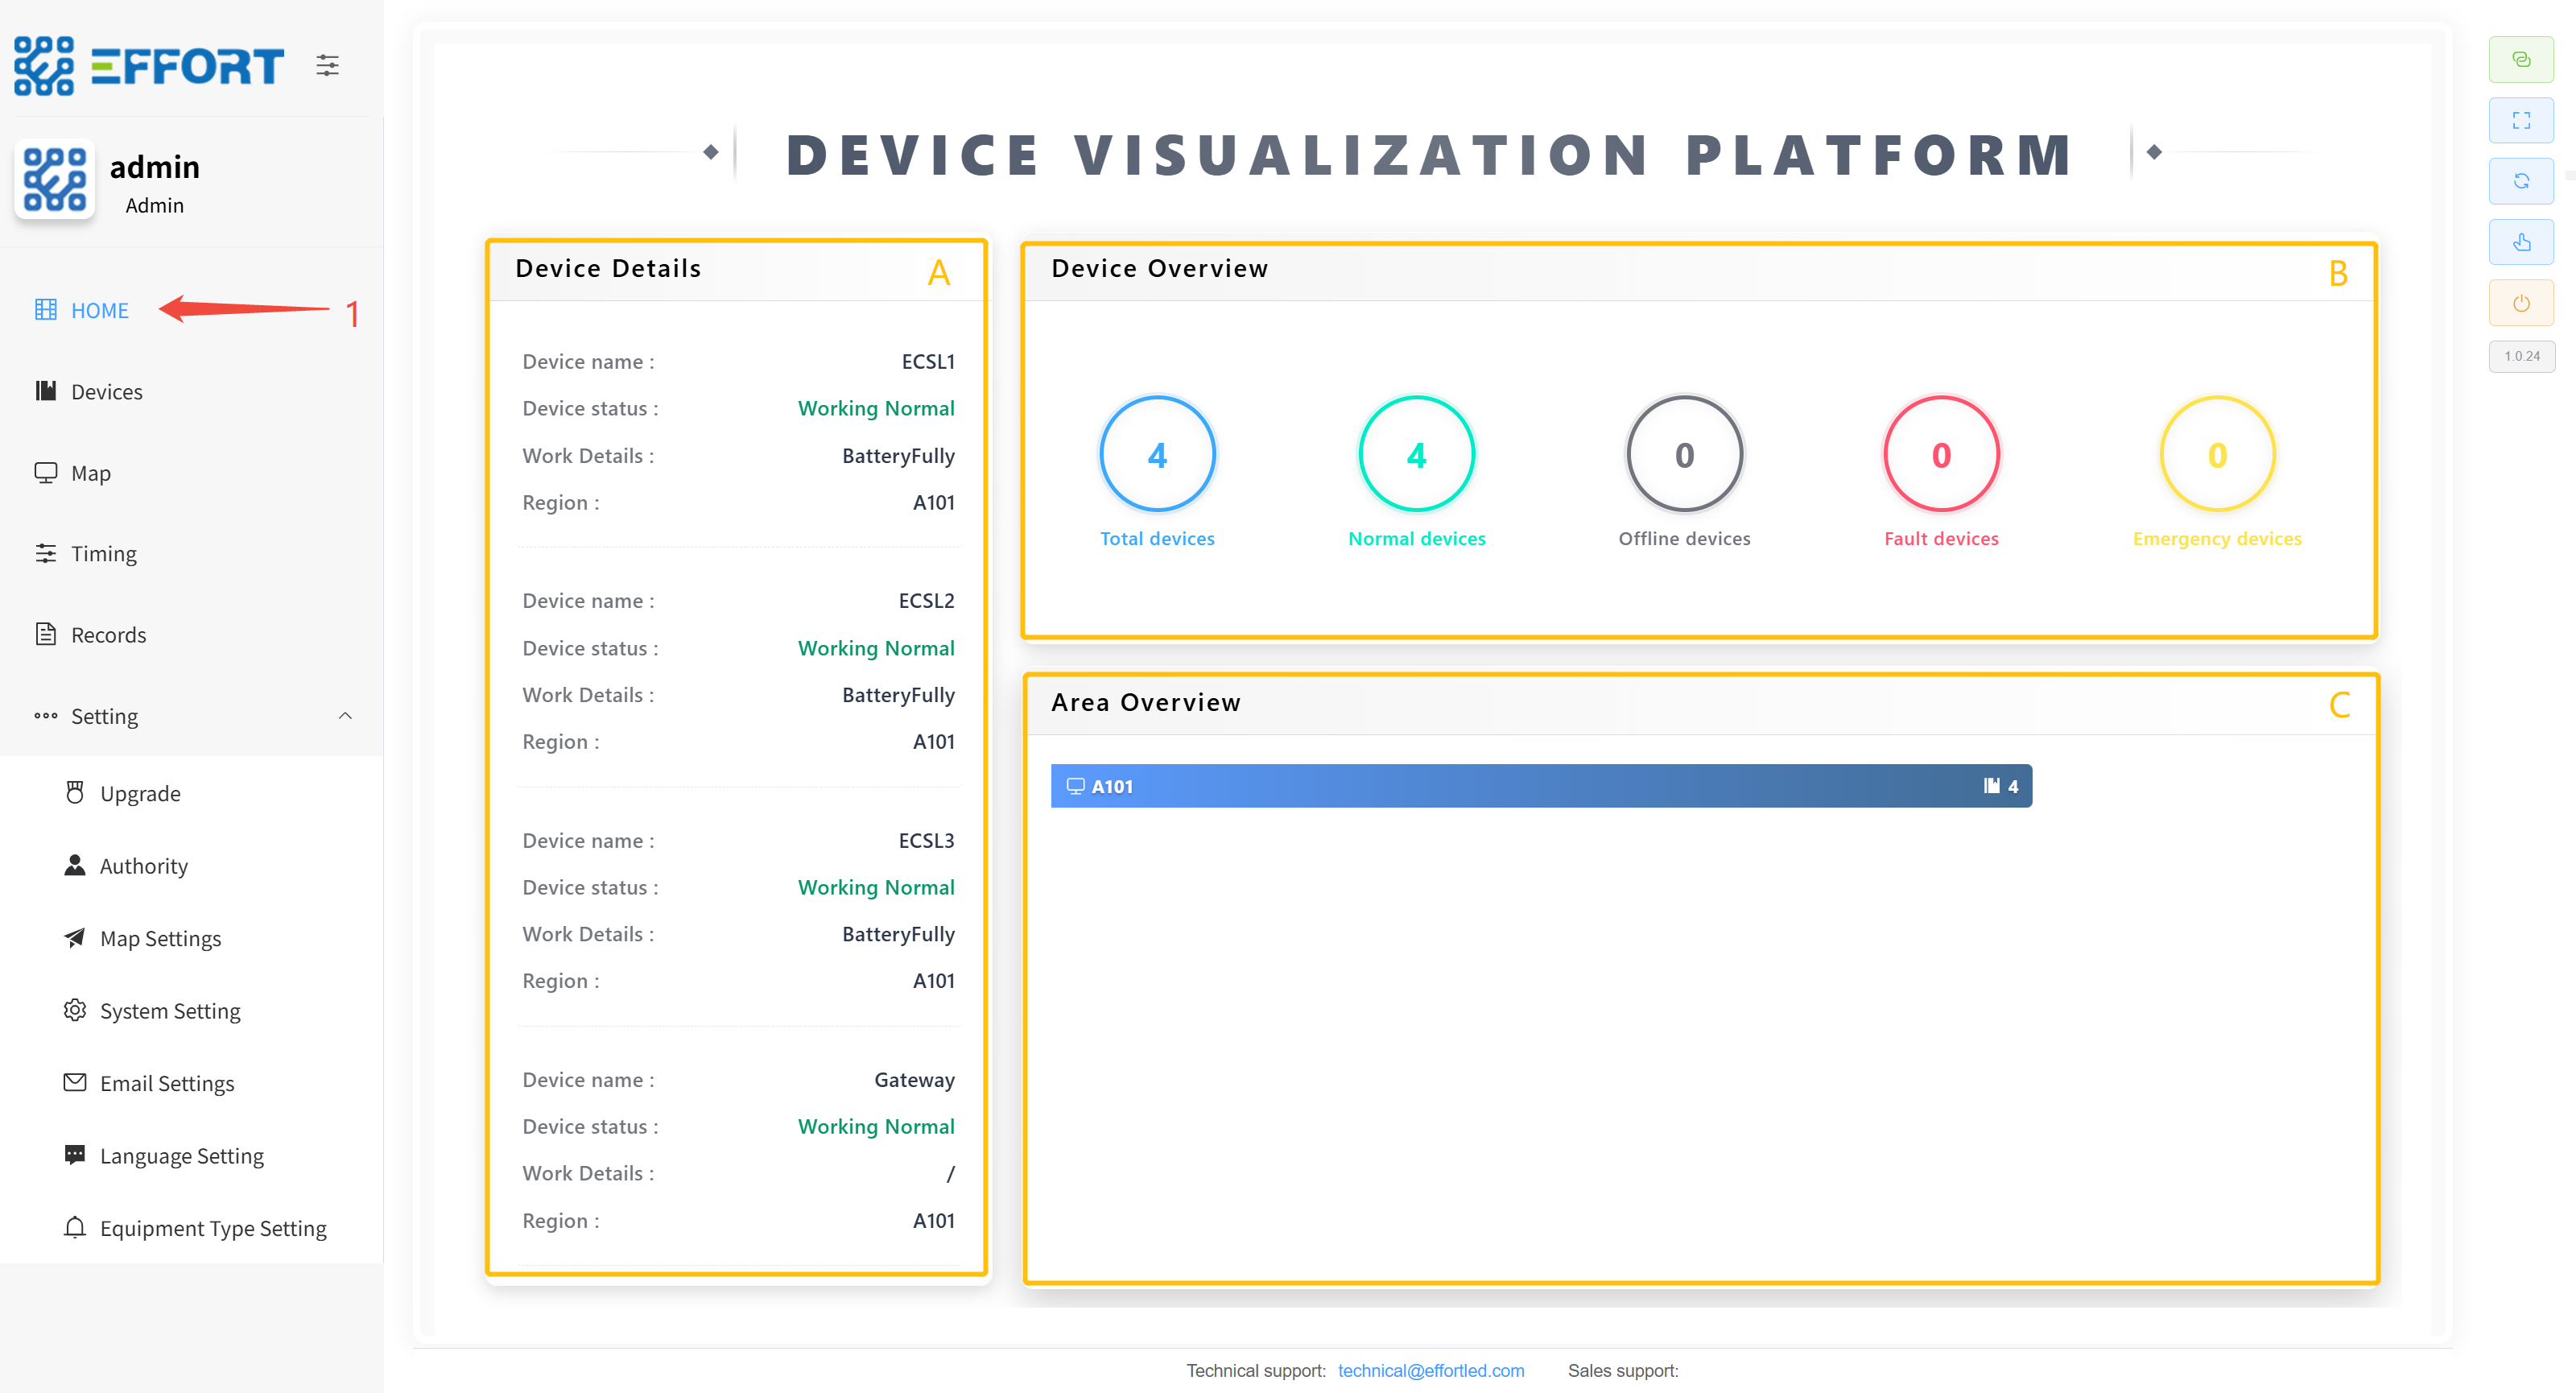Click the Total devices circle
Viewport: 2576px width, 1393px height.
point(1157,455)
